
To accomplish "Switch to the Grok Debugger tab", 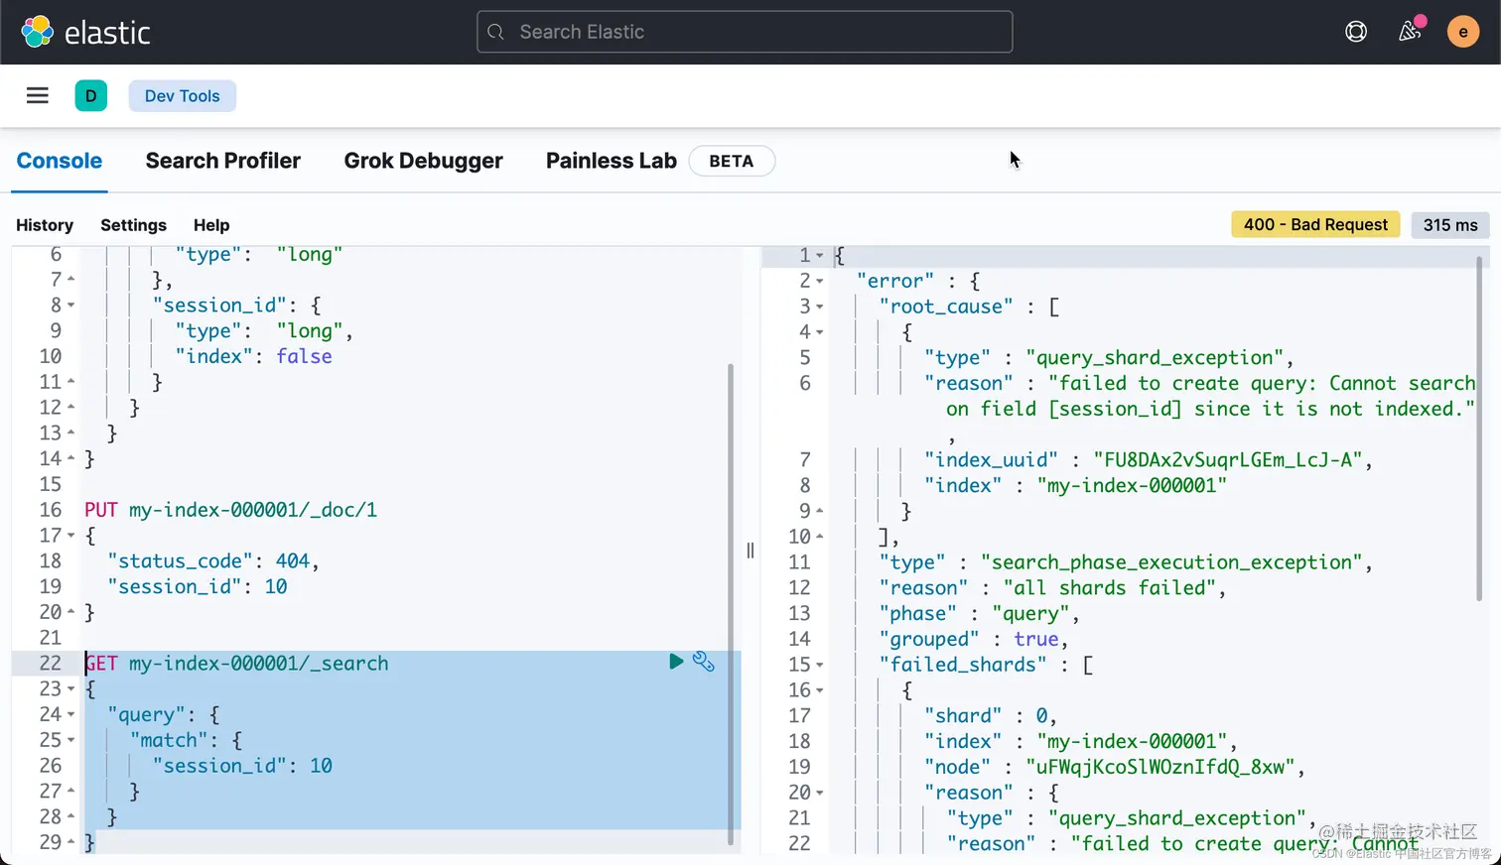I will (424, 161).
